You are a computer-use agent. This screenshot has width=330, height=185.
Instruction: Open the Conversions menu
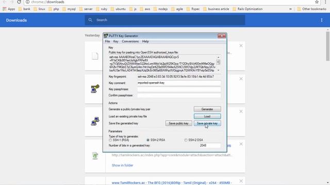pos(130,41)
